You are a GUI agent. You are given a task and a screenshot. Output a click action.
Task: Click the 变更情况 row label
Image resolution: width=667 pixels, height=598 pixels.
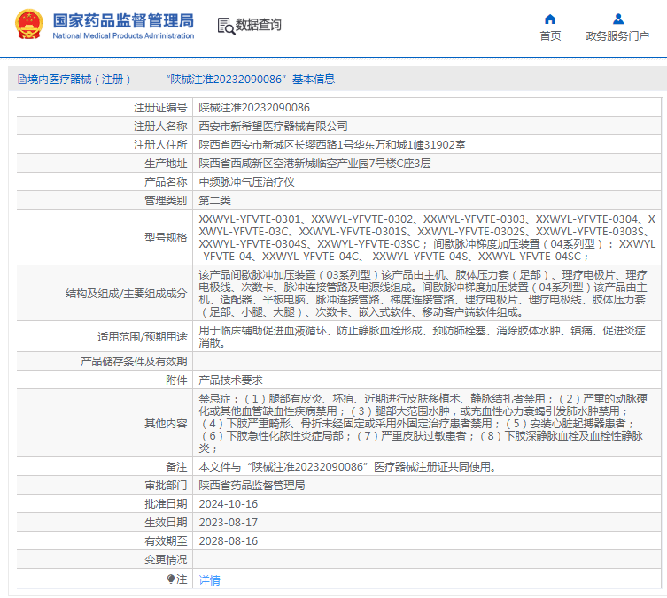(166, 560)
